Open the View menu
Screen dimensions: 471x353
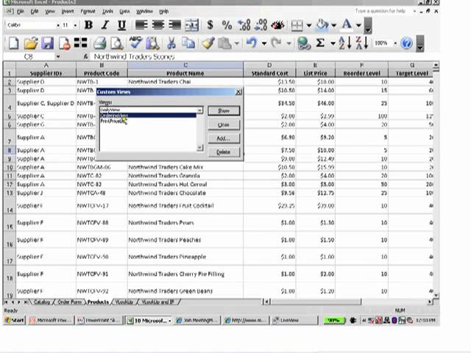click(x=50, y=12)
